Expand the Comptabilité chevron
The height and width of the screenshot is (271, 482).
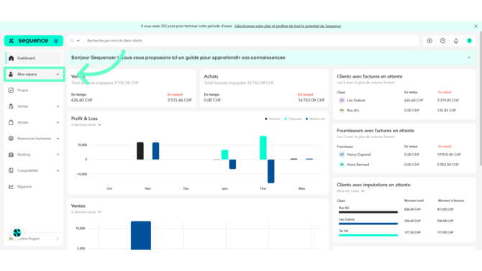point(58,170)
